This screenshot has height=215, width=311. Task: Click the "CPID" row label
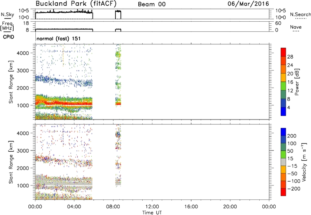point(9,37)
